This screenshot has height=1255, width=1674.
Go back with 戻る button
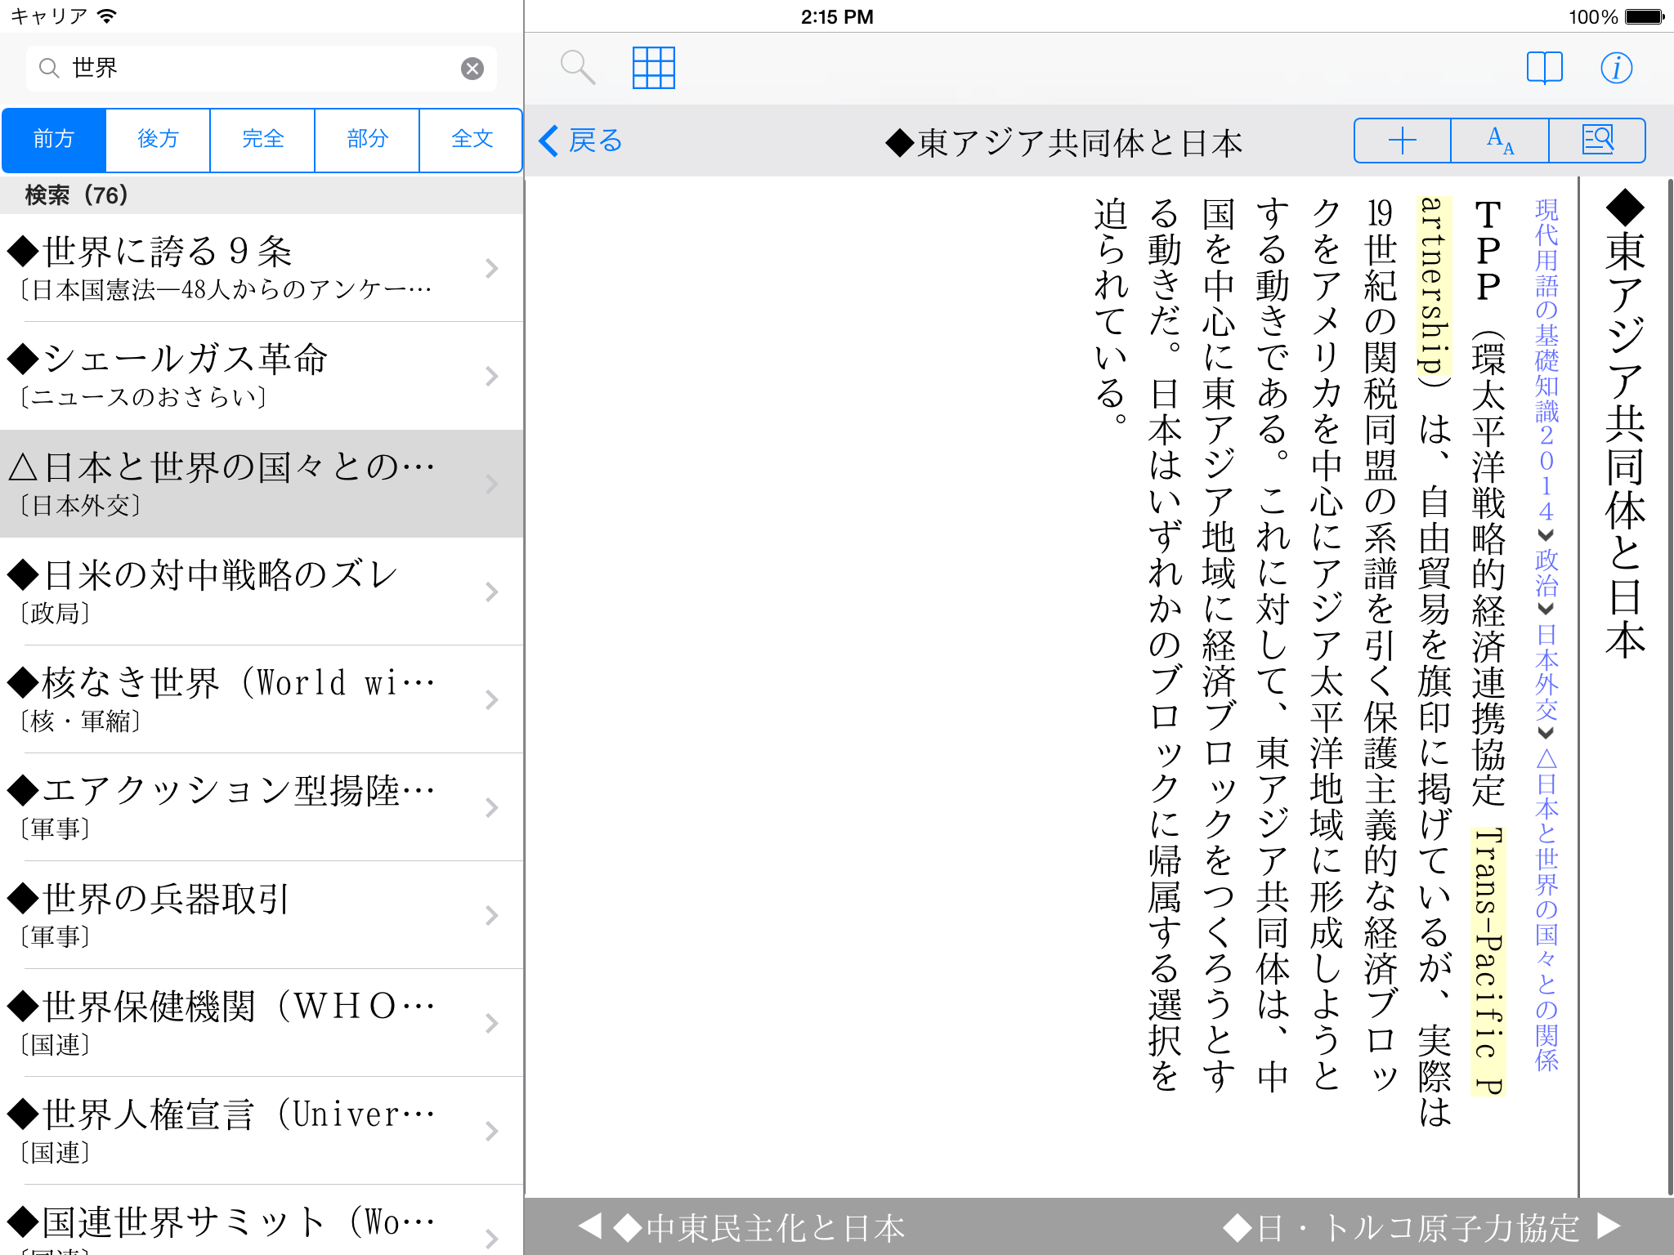click(x=581, y=141)
